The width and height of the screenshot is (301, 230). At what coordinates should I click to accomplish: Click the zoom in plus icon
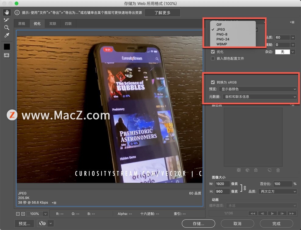tap(23, 214)
